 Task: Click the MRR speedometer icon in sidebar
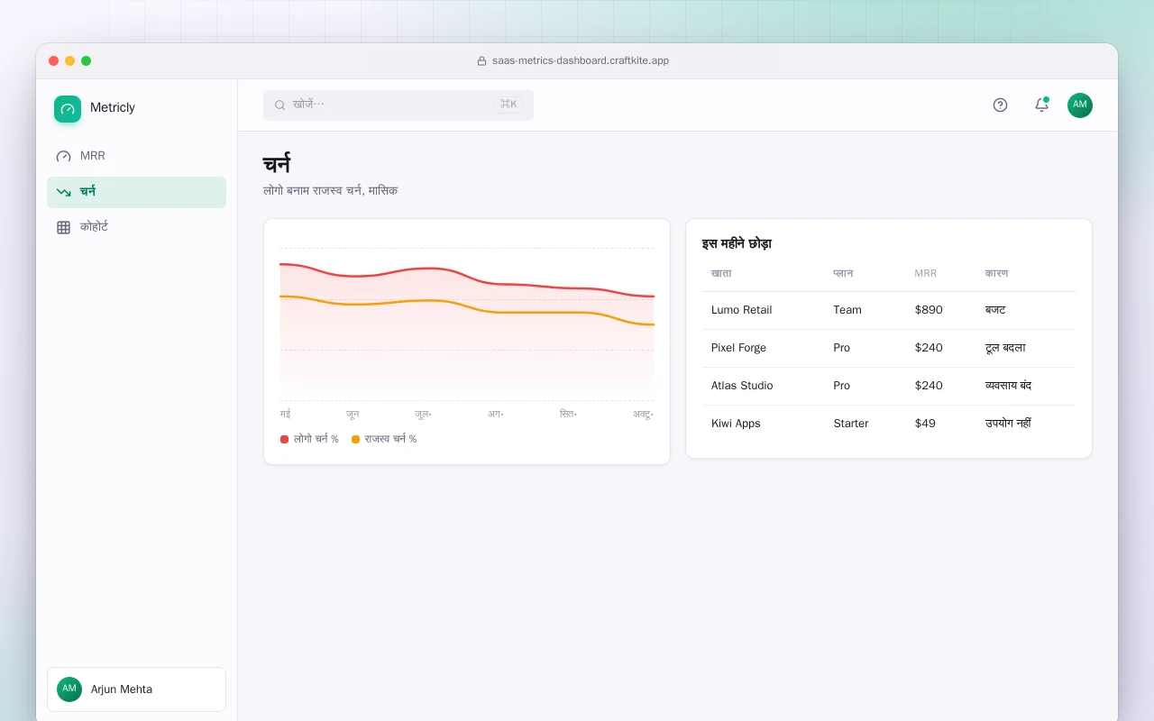(63, 157)
